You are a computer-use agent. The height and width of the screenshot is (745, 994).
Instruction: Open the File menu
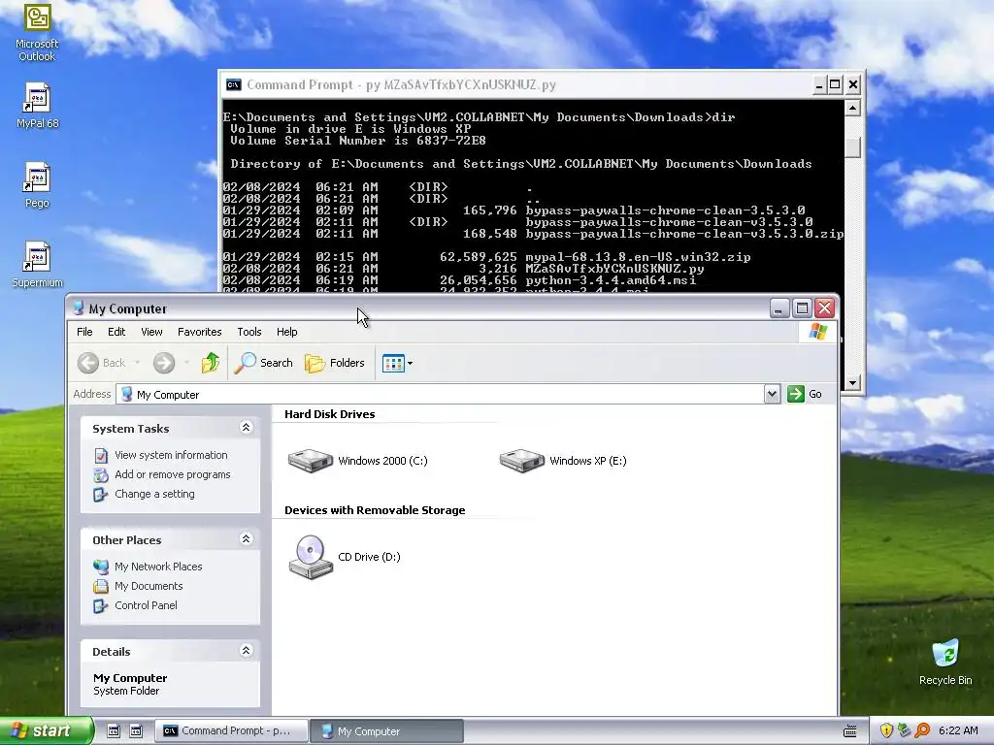tap(84, 332)
